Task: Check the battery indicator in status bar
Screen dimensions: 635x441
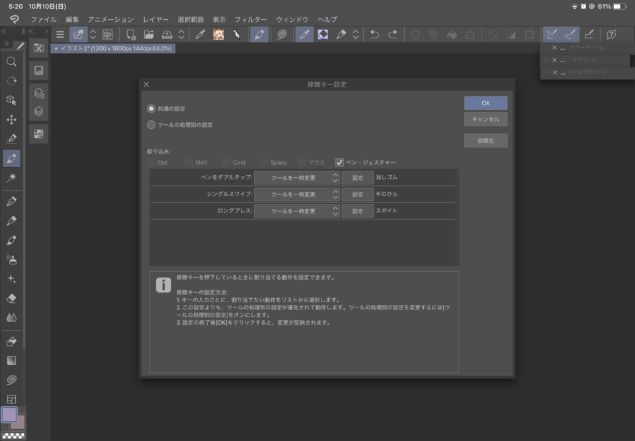Action: tap(620, 7)
